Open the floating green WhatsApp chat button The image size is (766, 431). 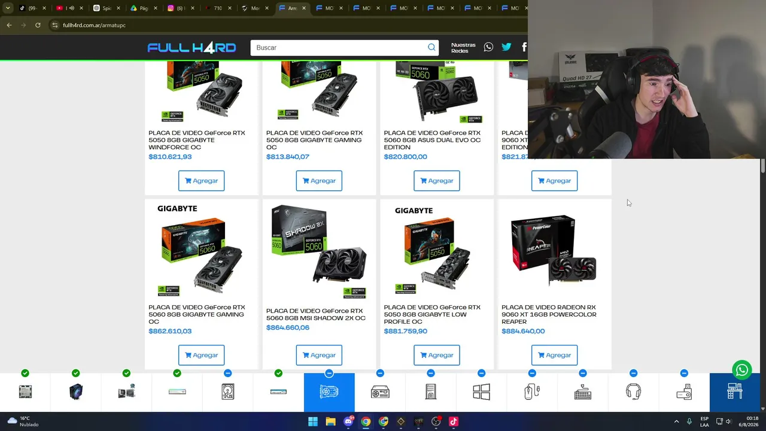pos(742,370)
